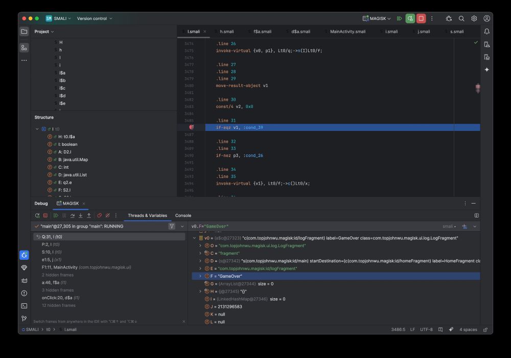Viewport: 511px width, 358px height.
Task: Open the Debug tool window sidebar icon
Action: click(24, 255)
